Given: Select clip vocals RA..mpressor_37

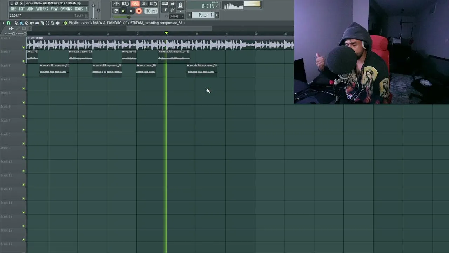Looking at the screenshot, I should click(107, 70).
